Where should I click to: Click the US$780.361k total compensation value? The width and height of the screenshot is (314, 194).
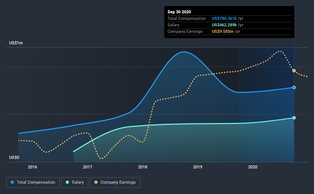click(x=224, y=18)
